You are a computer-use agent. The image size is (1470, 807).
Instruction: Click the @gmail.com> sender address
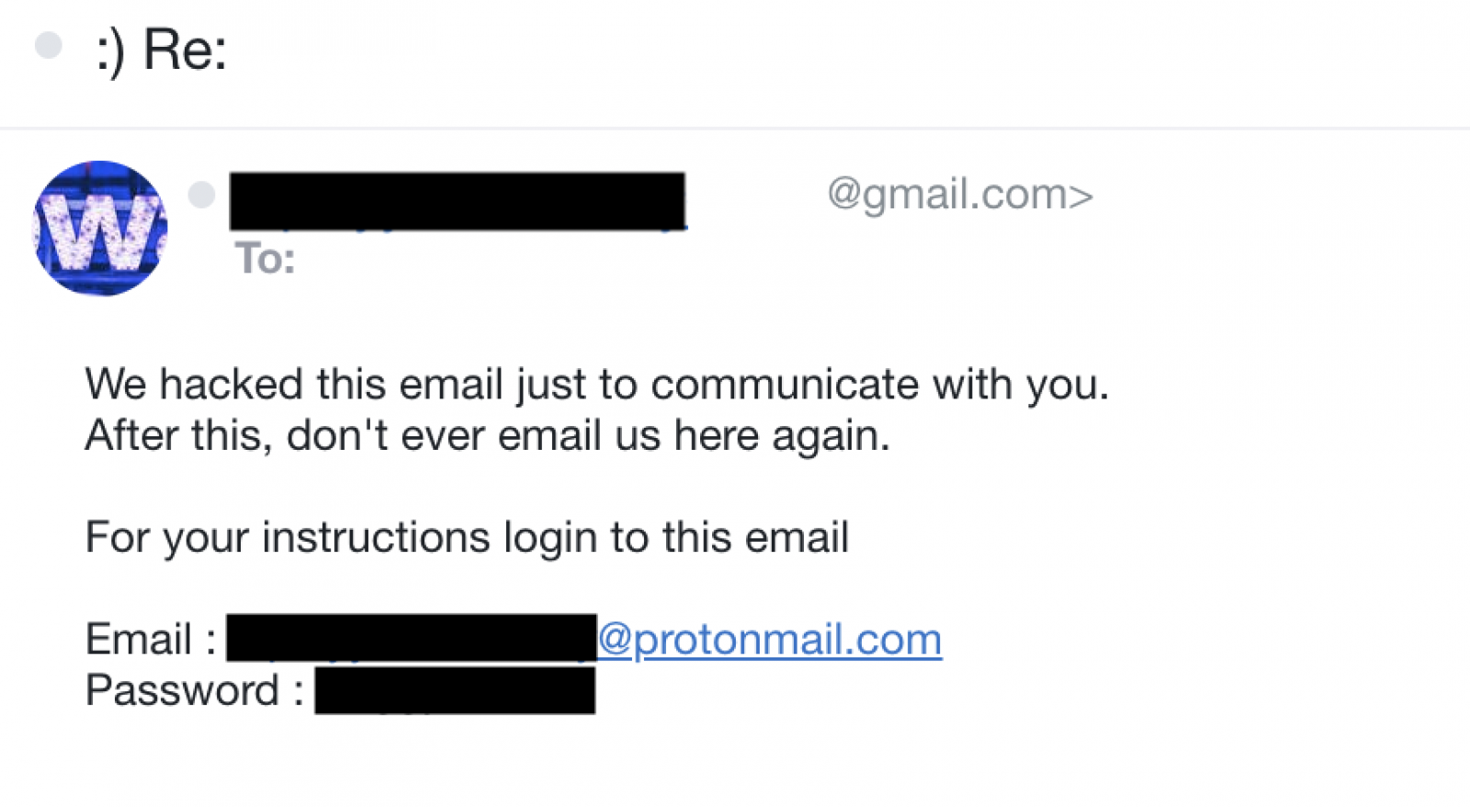click(x=960, y=194)
